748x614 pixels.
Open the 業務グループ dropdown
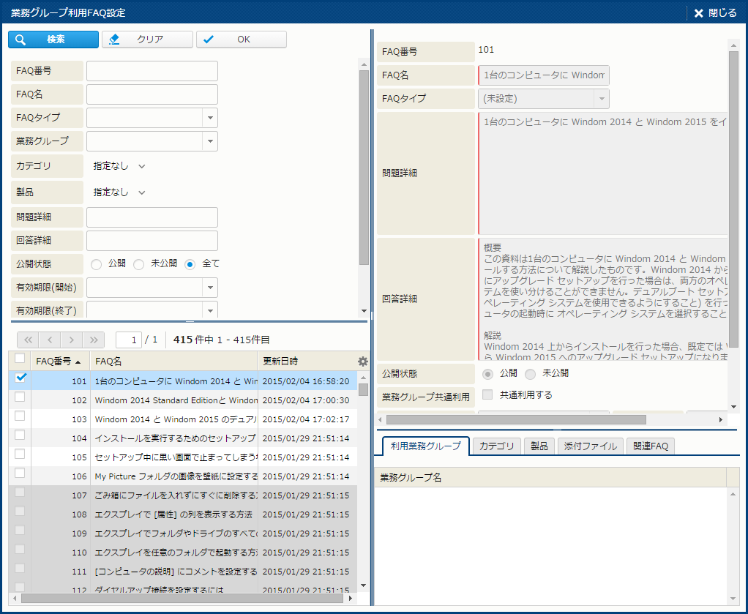209,141
